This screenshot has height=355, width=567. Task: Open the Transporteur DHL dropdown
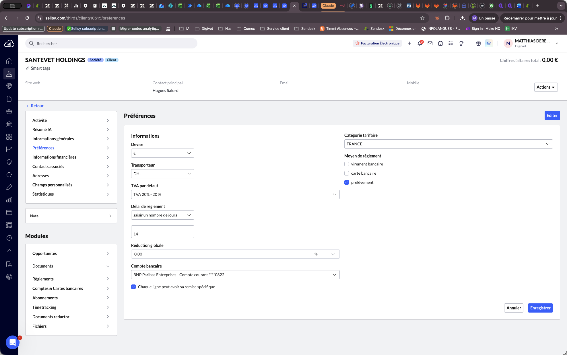click(x=162, y=174)
